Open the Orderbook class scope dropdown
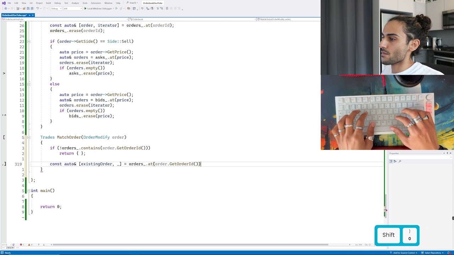This screenshot has height=255, width=454. [x=192, y=19]
